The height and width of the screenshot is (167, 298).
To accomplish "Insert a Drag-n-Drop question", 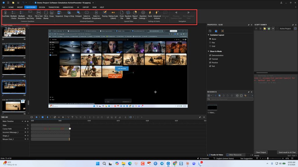I will pyautogui.click(x=69, y=14).
